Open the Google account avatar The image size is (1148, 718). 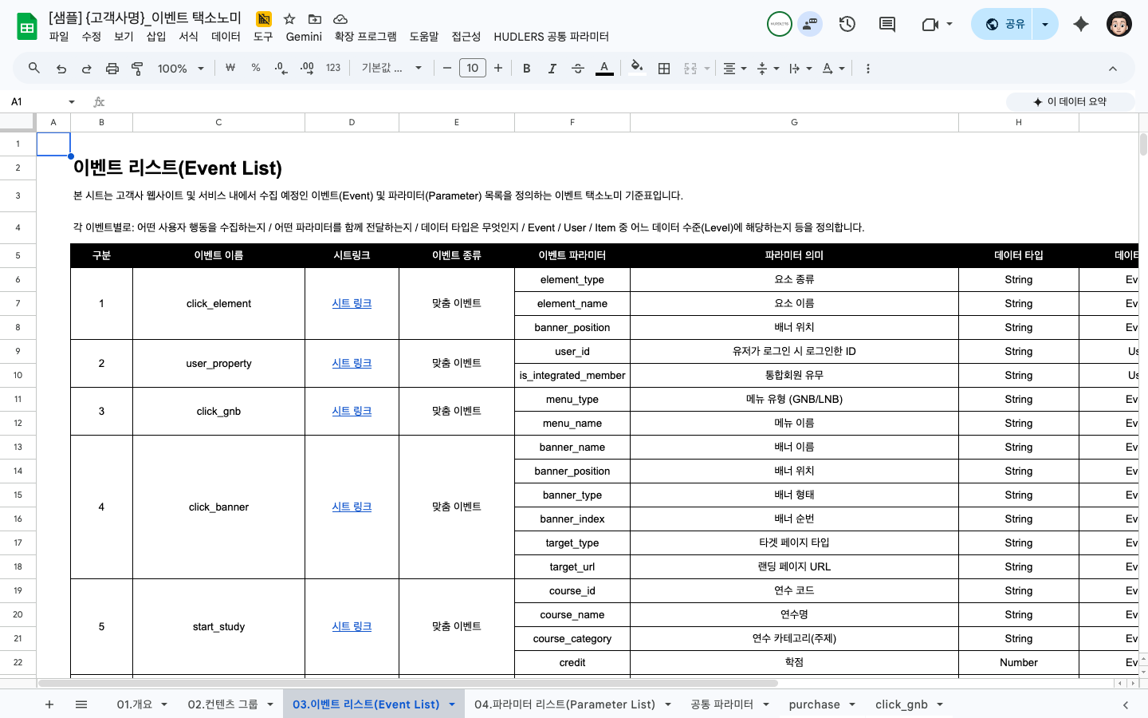tap(1119, 24)
